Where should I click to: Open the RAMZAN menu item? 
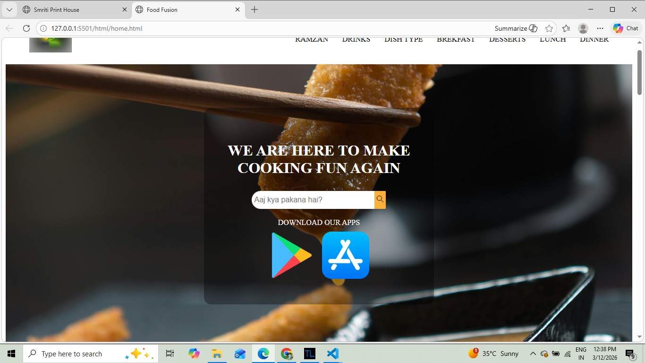312,40
